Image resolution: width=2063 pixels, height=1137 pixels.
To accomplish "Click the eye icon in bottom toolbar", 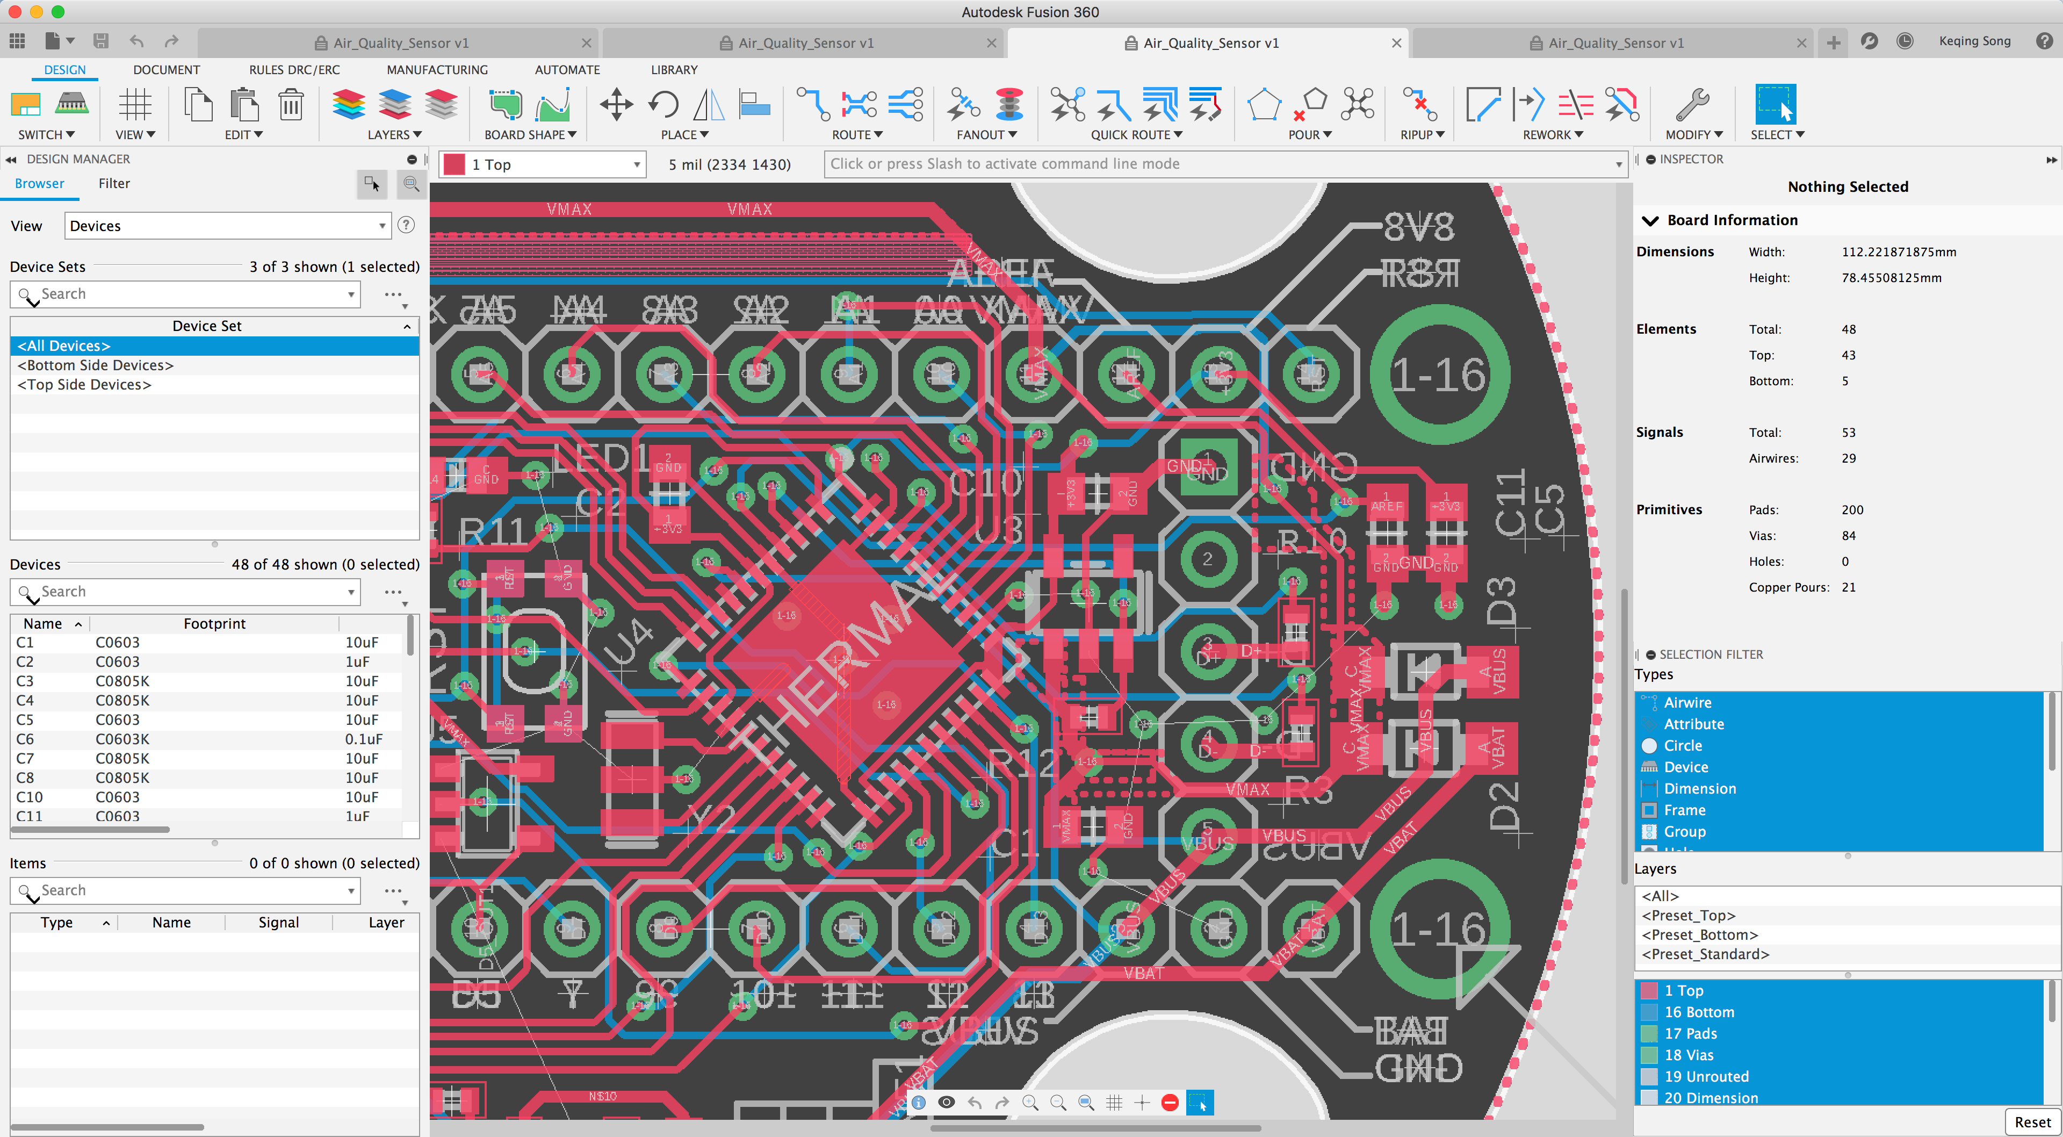I will (946, 1103).
